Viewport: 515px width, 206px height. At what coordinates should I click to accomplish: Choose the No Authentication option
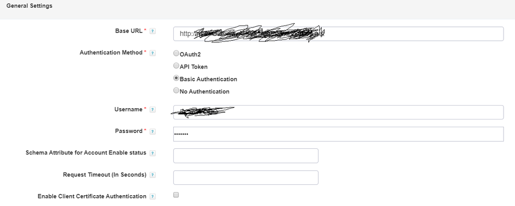point(176,91)
